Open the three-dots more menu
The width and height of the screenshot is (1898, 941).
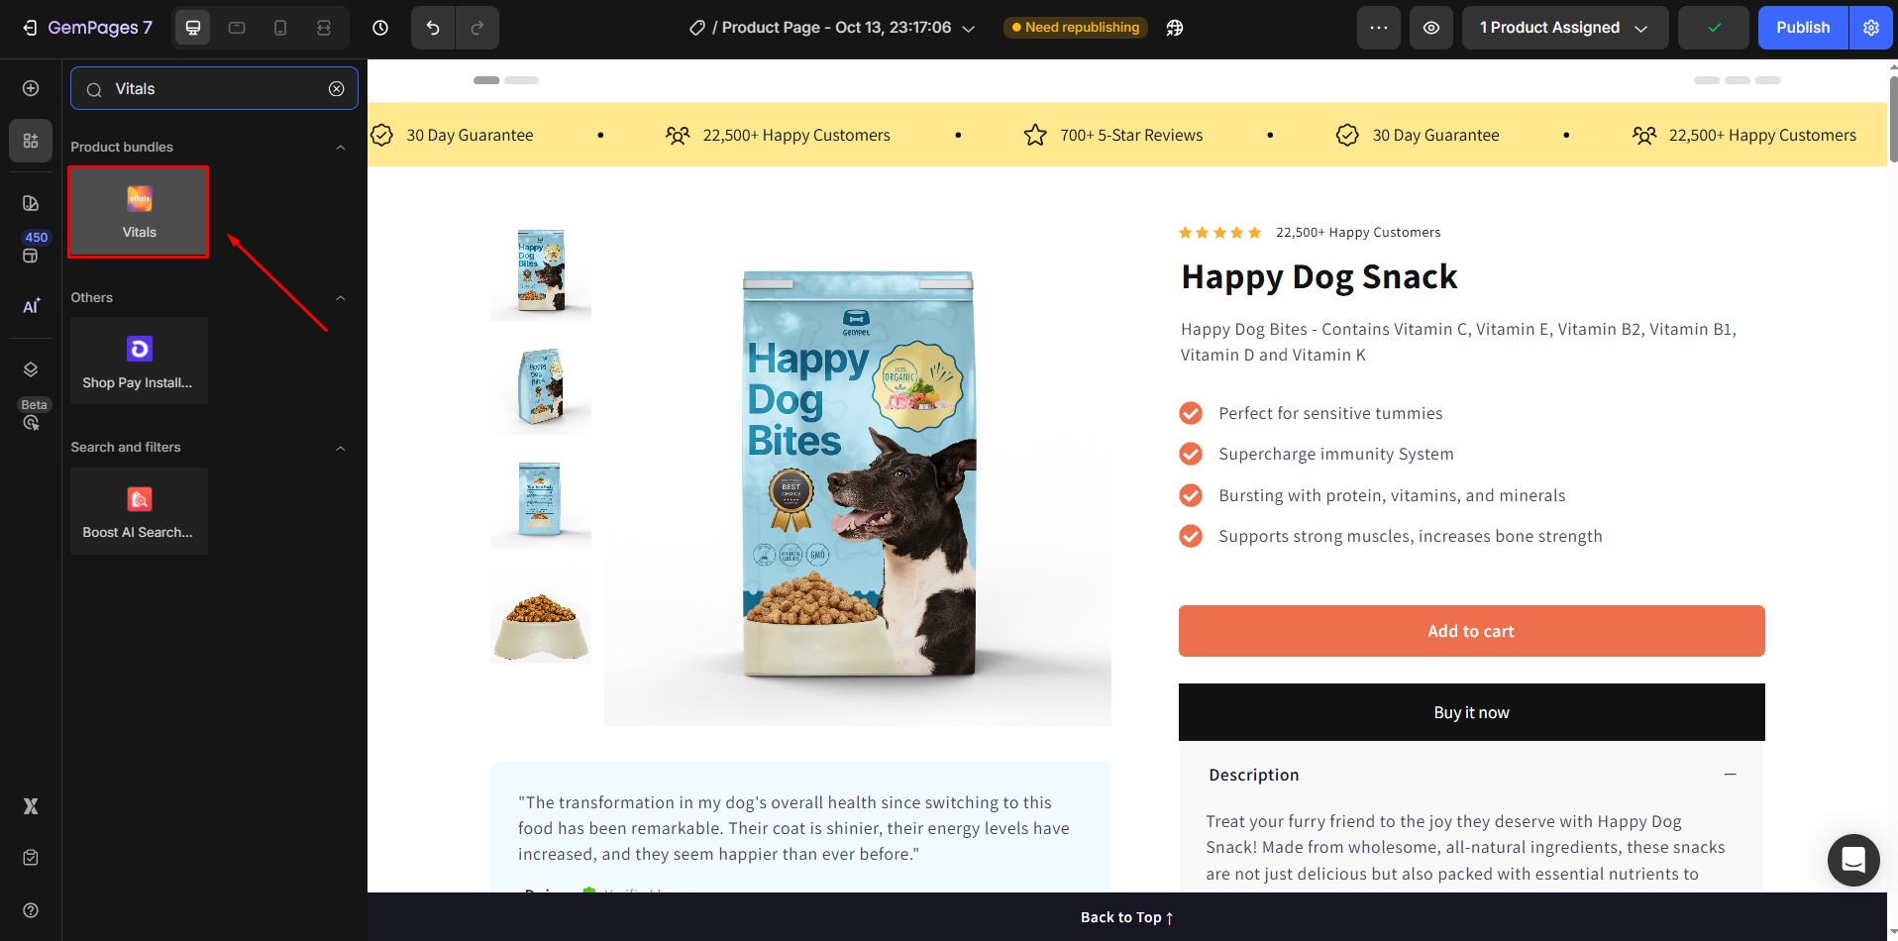[x=1378, y=28]
